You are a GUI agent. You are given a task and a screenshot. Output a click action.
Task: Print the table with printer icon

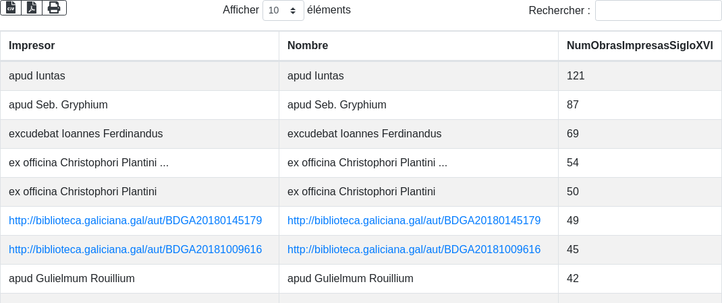point(54,7)
